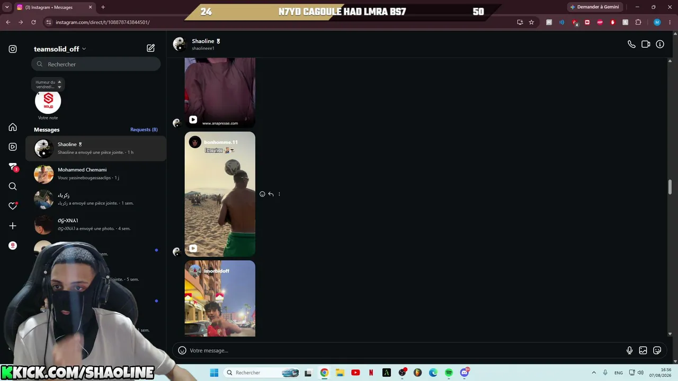Open the Chrome Extensions puzzle icon
The width and height of the screenshot is (678, 381).
pyautogui.click(x=638, y=22)
